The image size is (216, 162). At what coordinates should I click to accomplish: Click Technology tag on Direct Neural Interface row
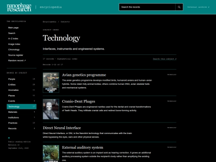click(172, 128)
